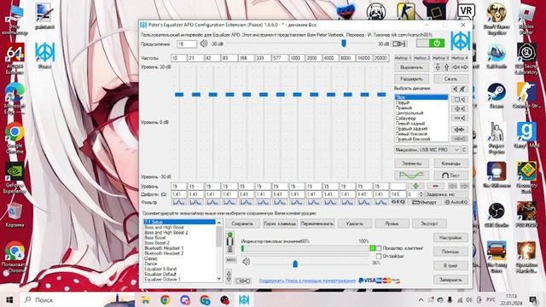546x307 pixels.
Task: Click the headphone Test button
Action: click(451, 175)
